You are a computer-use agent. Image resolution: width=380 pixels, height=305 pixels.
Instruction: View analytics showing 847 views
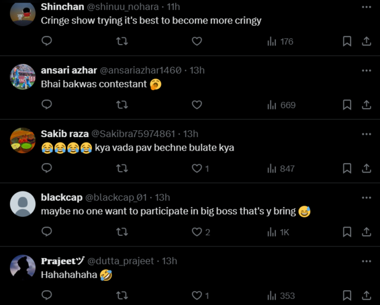281,169
